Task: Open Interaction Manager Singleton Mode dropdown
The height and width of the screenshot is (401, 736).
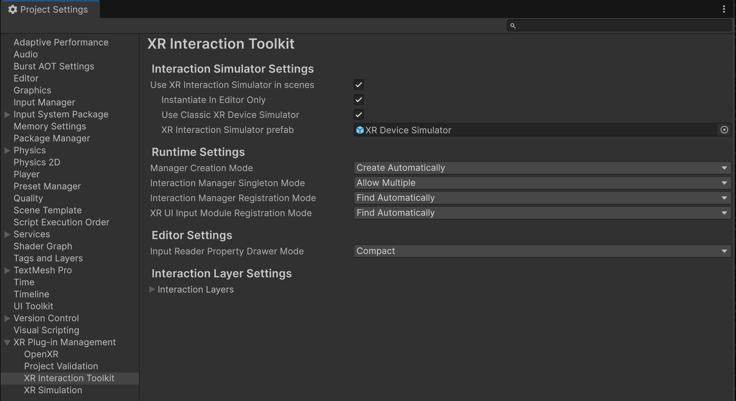Action: click(x=542, y=183)
